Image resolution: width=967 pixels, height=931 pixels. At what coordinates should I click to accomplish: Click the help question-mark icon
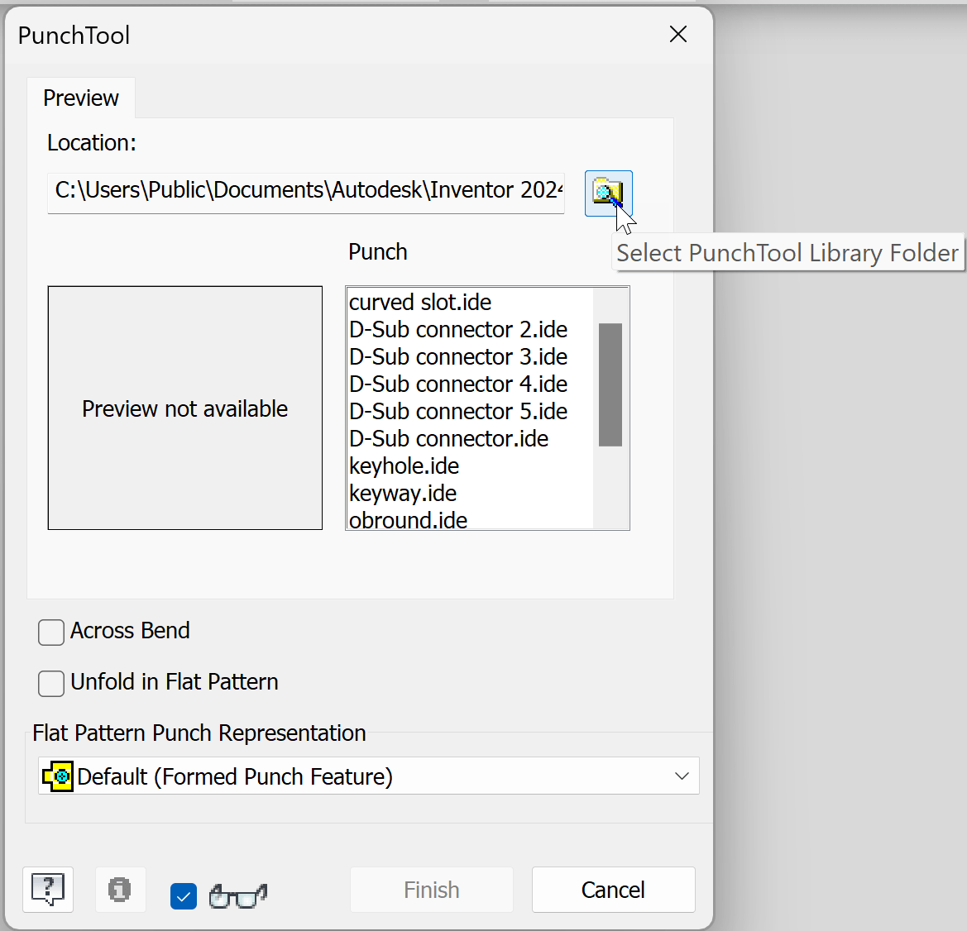(x=47, y=890)
